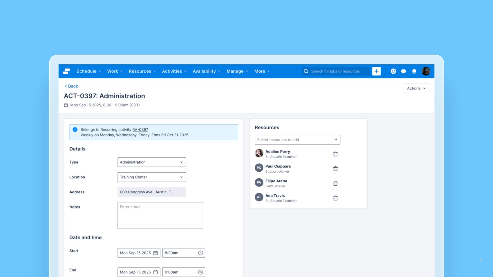Open the start time clock picker
This screenshot has height=277, width=493.
click(x=201, y=253)
